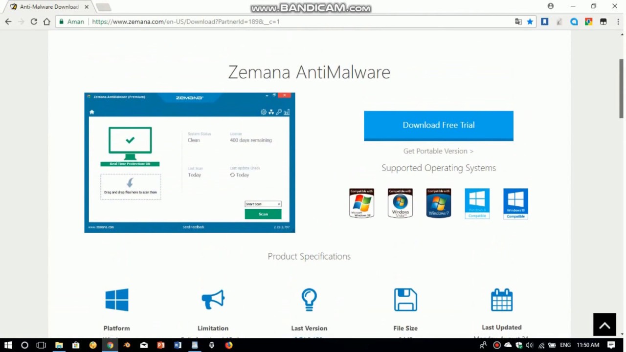Click the Bandicam red recording tray icon
The height and width of the screenshot is (352, 626).
point(497,345)
